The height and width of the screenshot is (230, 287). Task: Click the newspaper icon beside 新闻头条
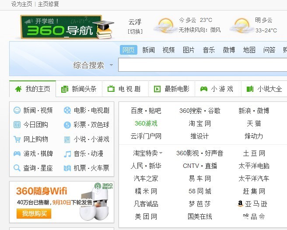click(65, 89)
